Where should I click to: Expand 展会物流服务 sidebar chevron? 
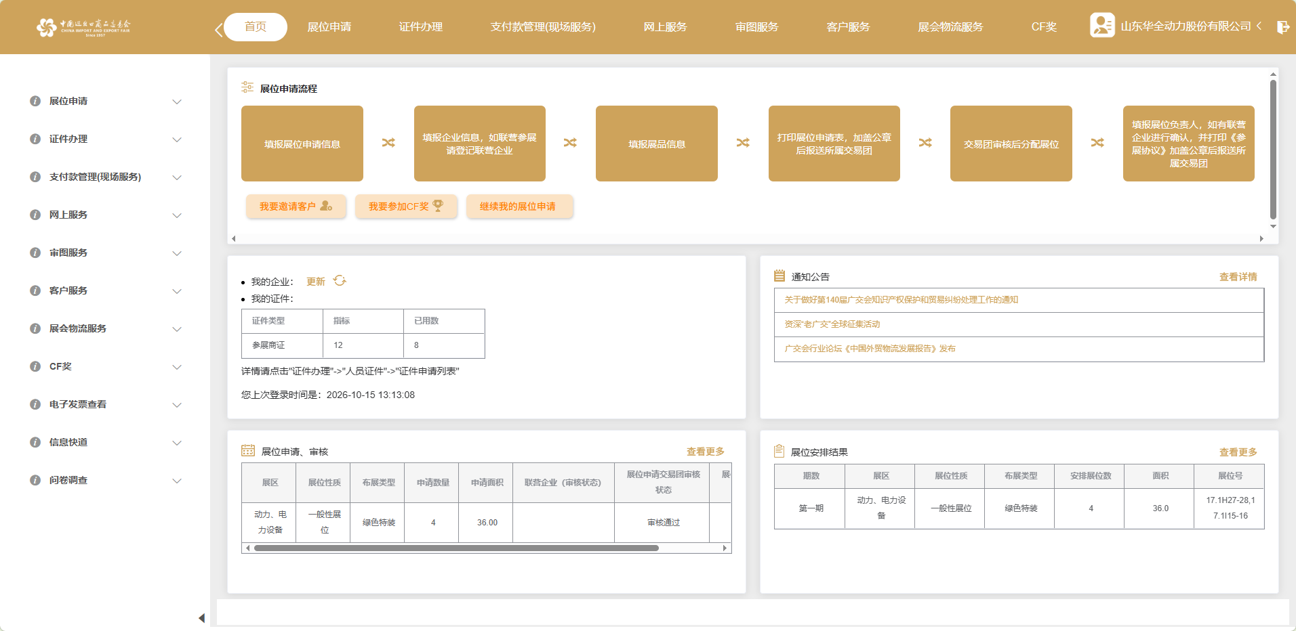coord(177,329)
